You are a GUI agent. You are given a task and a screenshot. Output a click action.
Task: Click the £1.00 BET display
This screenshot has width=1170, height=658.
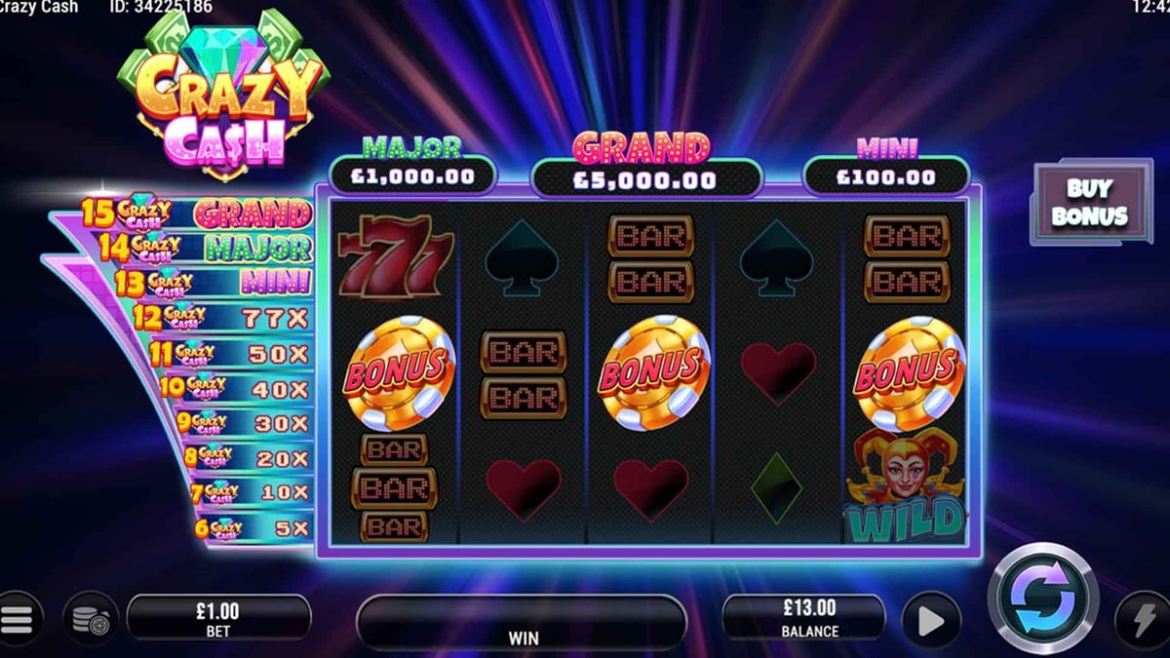click(218, 618)
